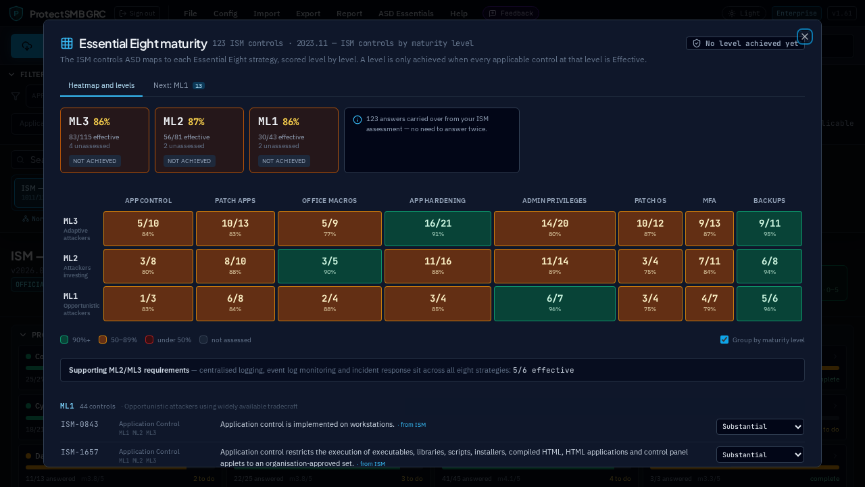Select the ML3 86% summary card
The image size is (865, 487).
point(105,141)
